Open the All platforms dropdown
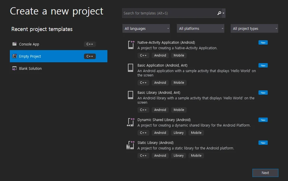The height and width of the screenshot is (181, 288). (200, 28)
